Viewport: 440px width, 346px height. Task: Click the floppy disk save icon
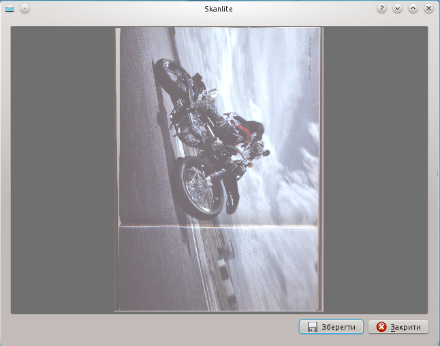pos(313,327)
